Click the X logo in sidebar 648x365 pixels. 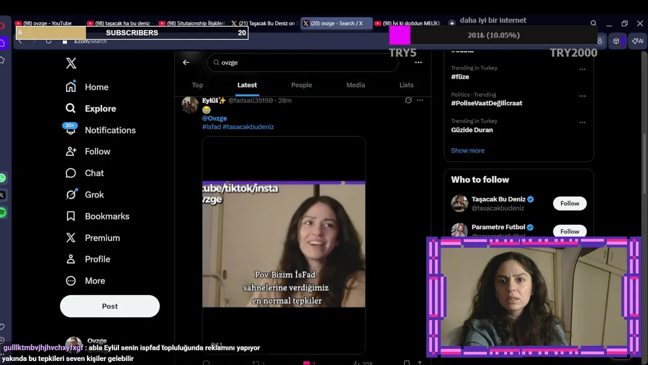(x=71, y=63)
